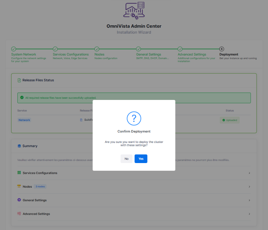
Task: Click the Release Files Status heading
Action: [38, 80]
